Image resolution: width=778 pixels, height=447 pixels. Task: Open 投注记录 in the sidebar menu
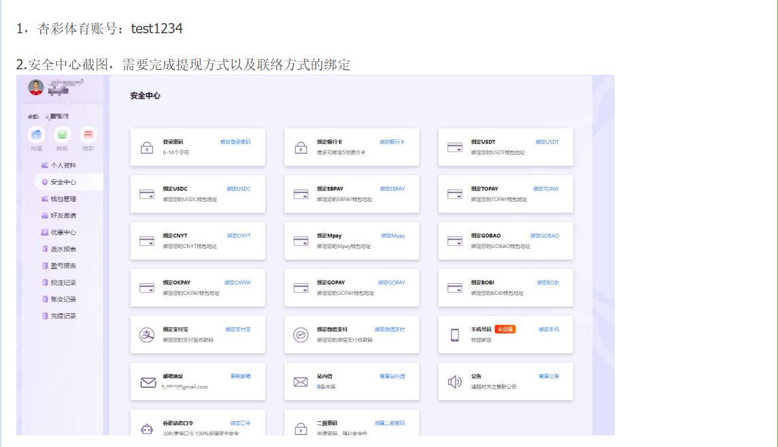pos(63,283)
